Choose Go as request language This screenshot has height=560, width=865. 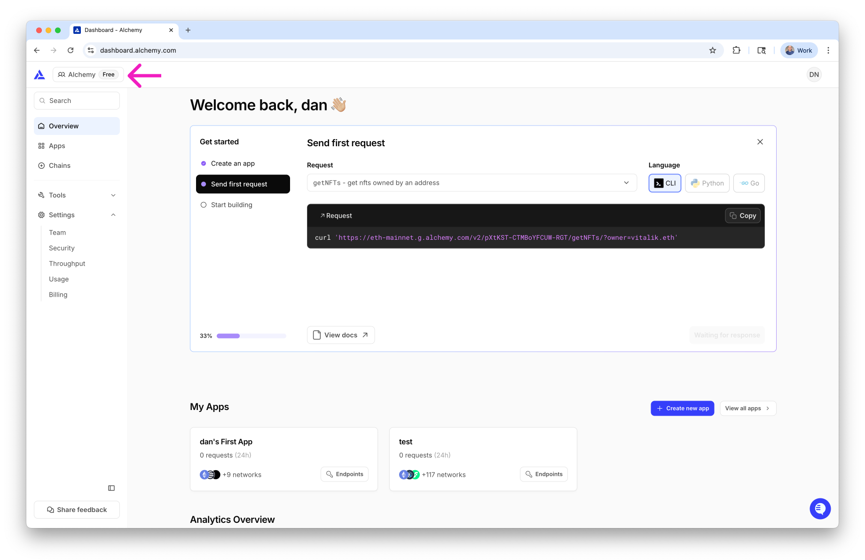pyautogui.click(x=749, y=183)
